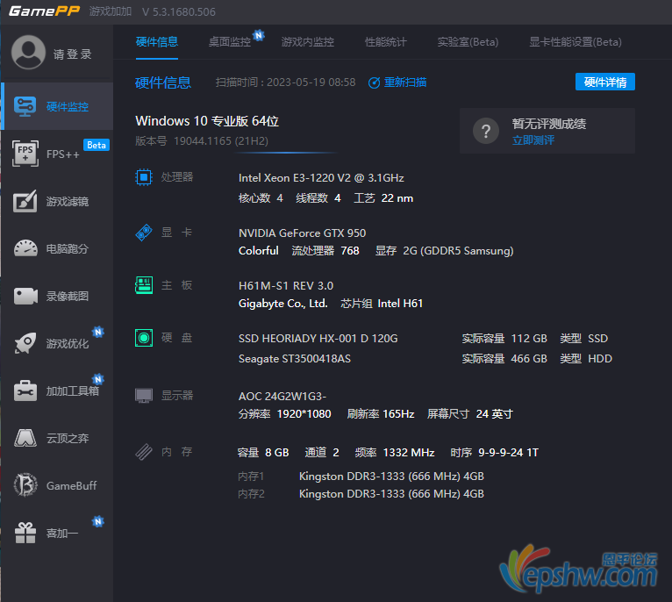Viewport: 672px width, 602px height.
Task: Open the 游戏优化 rocket icon
Action: tap(25, 343)
